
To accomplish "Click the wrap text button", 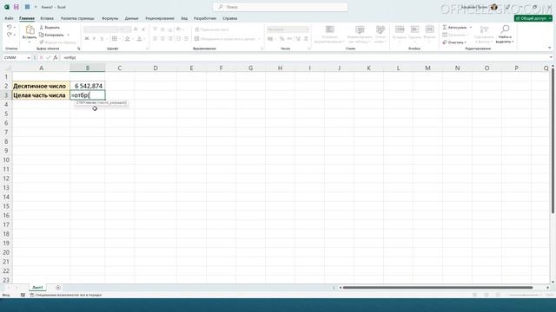I will pyautogui.click(x=212, y=29).
